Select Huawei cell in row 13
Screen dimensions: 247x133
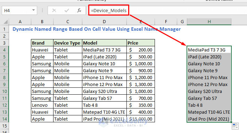[42, 112]
